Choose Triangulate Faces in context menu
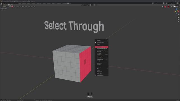Screen dimensions: 180x101 [102, 59]
